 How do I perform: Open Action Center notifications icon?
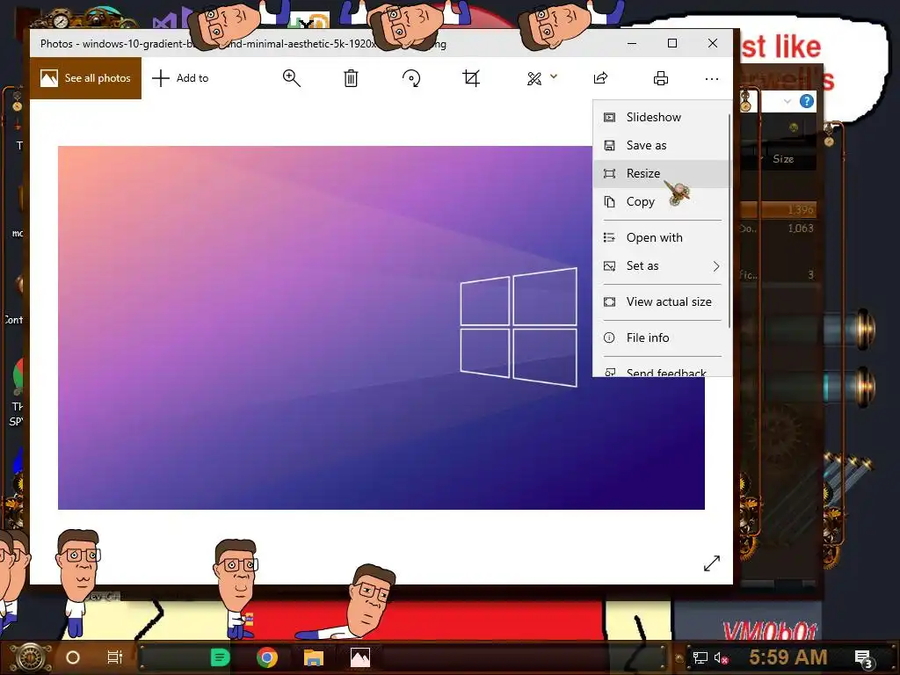[x=863, y=658]
